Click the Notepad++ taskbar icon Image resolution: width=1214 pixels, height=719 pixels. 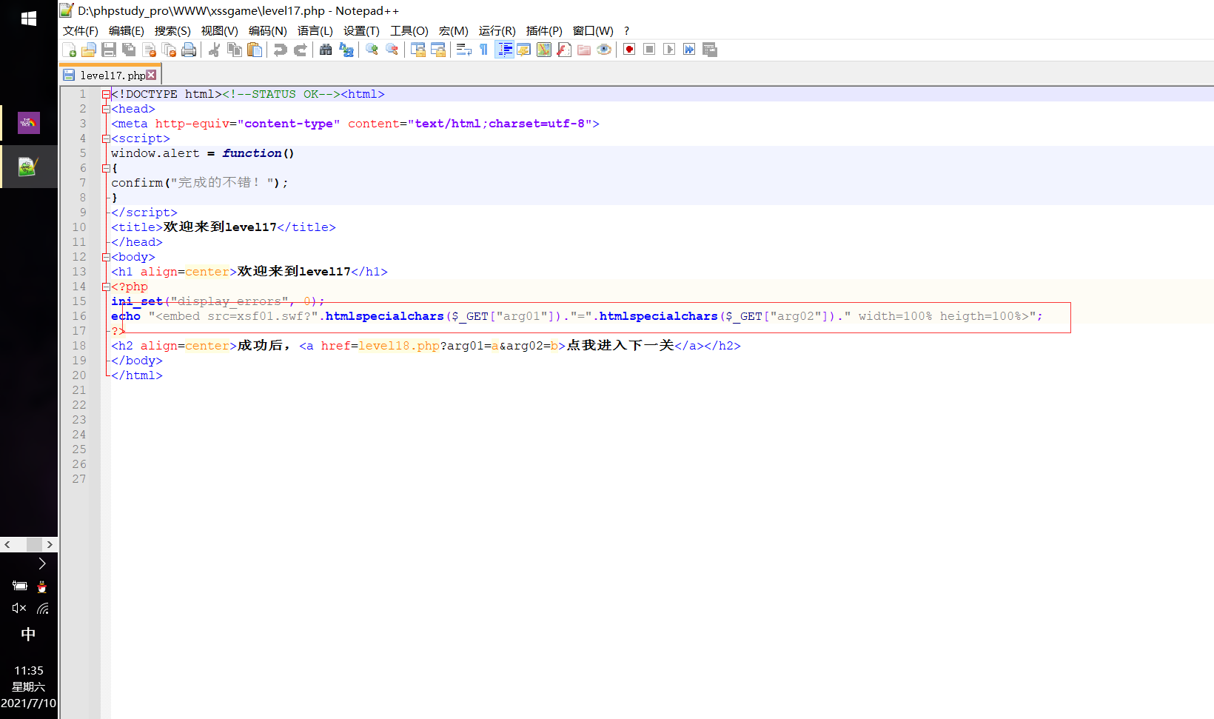pyautogui.click(x=29, y=167)
